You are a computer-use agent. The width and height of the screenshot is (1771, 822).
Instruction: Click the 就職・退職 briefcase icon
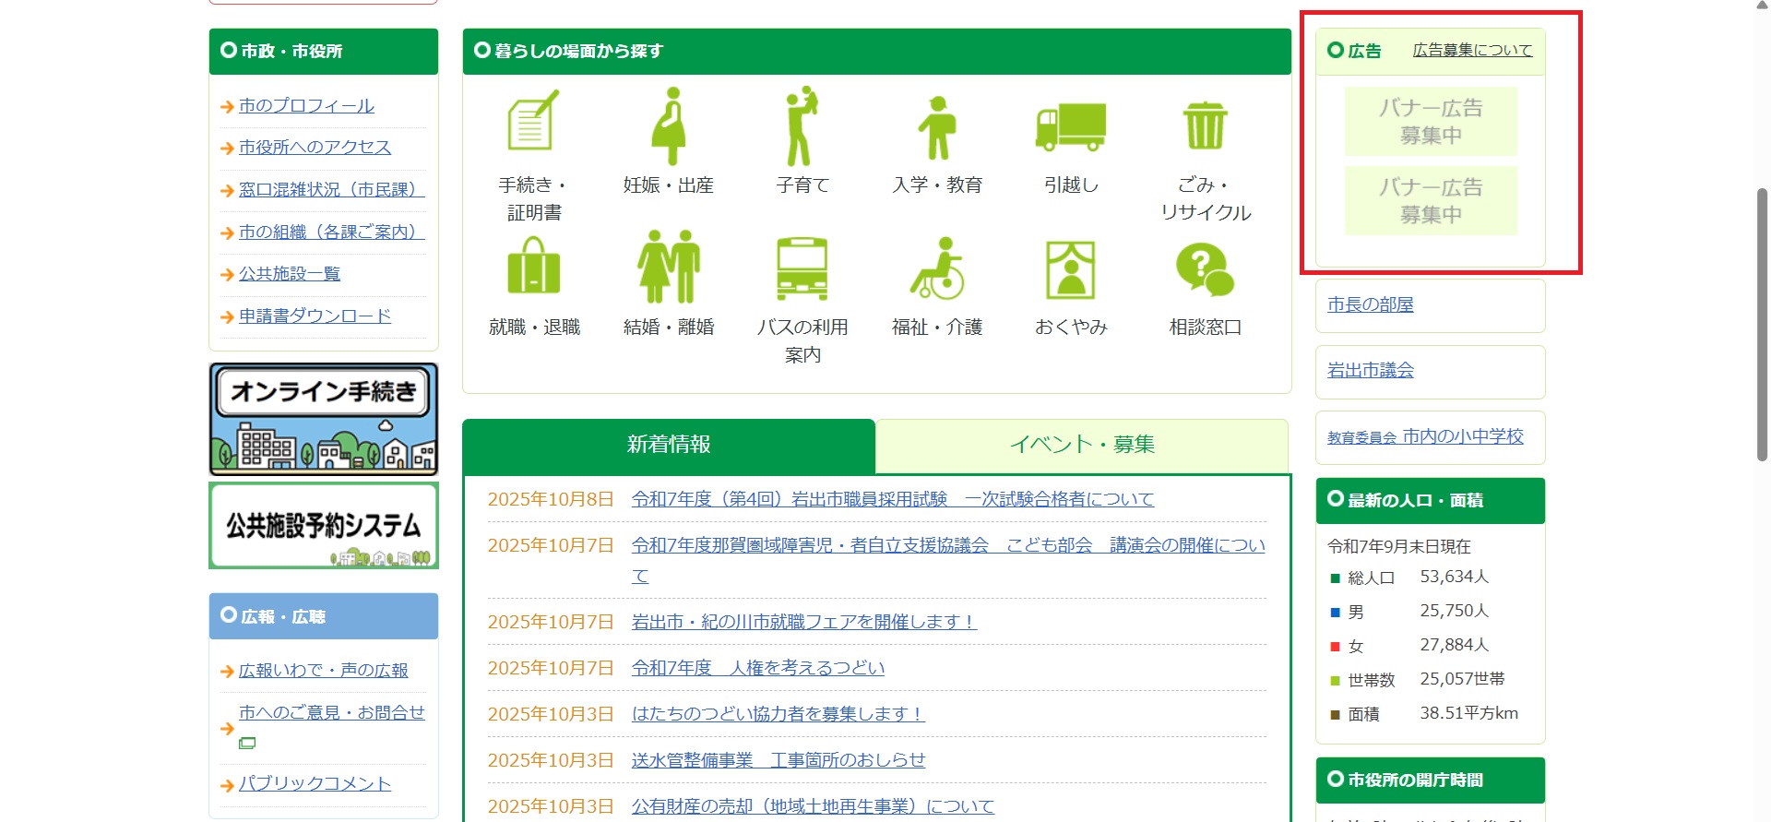click(533, 268)
